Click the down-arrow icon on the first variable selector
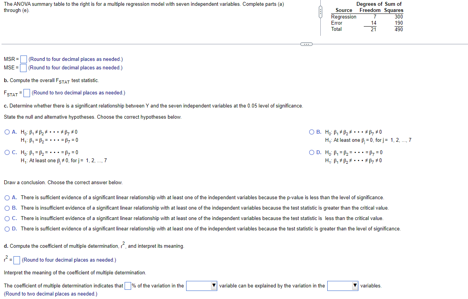468x299 pixels. 214,286
